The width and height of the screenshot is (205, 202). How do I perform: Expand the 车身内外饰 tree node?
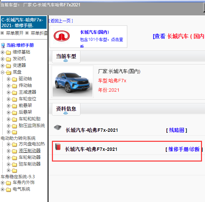pos(2,183)
